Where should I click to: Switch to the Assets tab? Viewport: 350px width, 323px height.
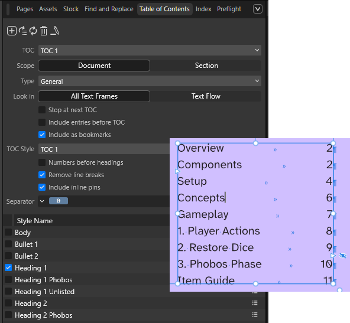(48, 9)
